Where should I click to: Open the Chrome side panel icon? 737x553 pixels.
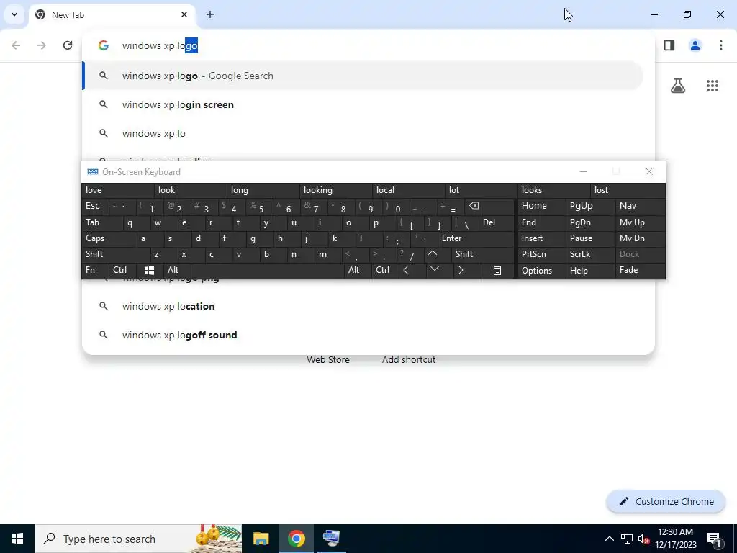tap(669, 45)
